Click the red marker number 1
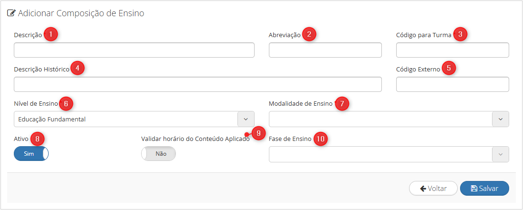Image resolution: width=523 pixels, height=210 pixels. pyautogui.click(x=51, y=34)
